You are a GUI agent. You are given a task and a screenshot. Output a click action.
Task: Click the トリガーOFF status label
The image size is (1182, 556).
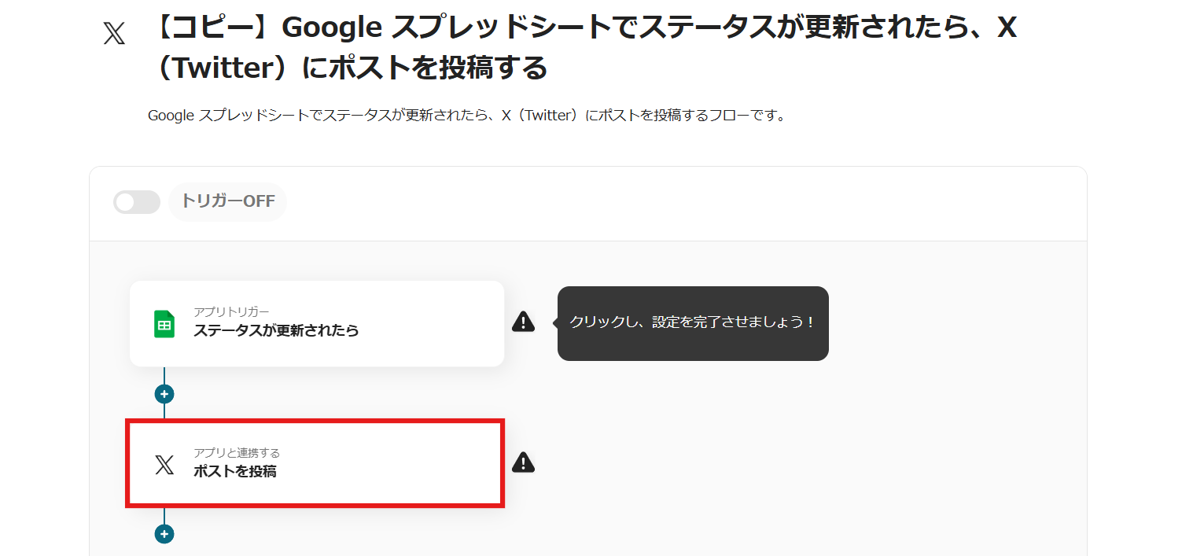point(228,201)
